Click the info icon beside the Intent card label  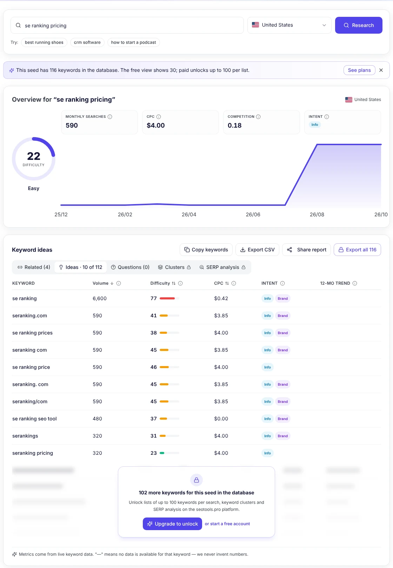click(327, 117)
